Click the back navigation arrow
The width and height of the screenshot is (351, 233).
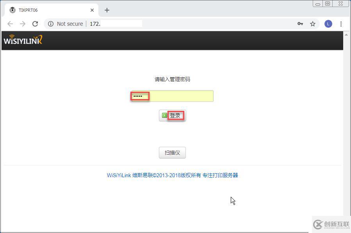click(x=10, y=24)
